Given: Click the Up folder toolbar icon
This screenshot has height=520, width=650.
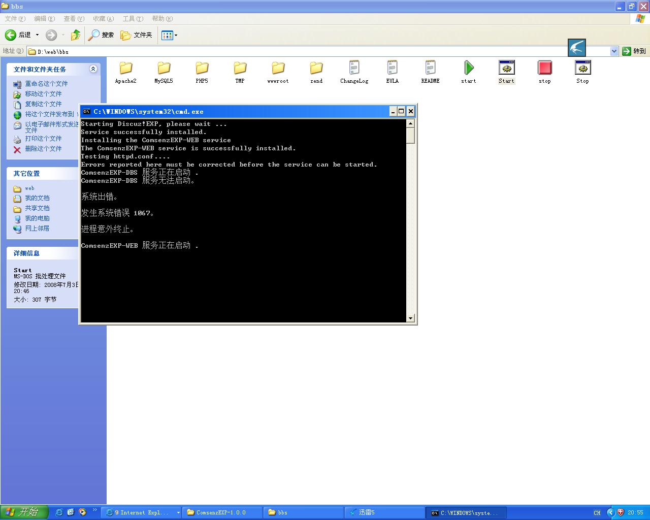Looking at the screenshot, I should 76,35.
